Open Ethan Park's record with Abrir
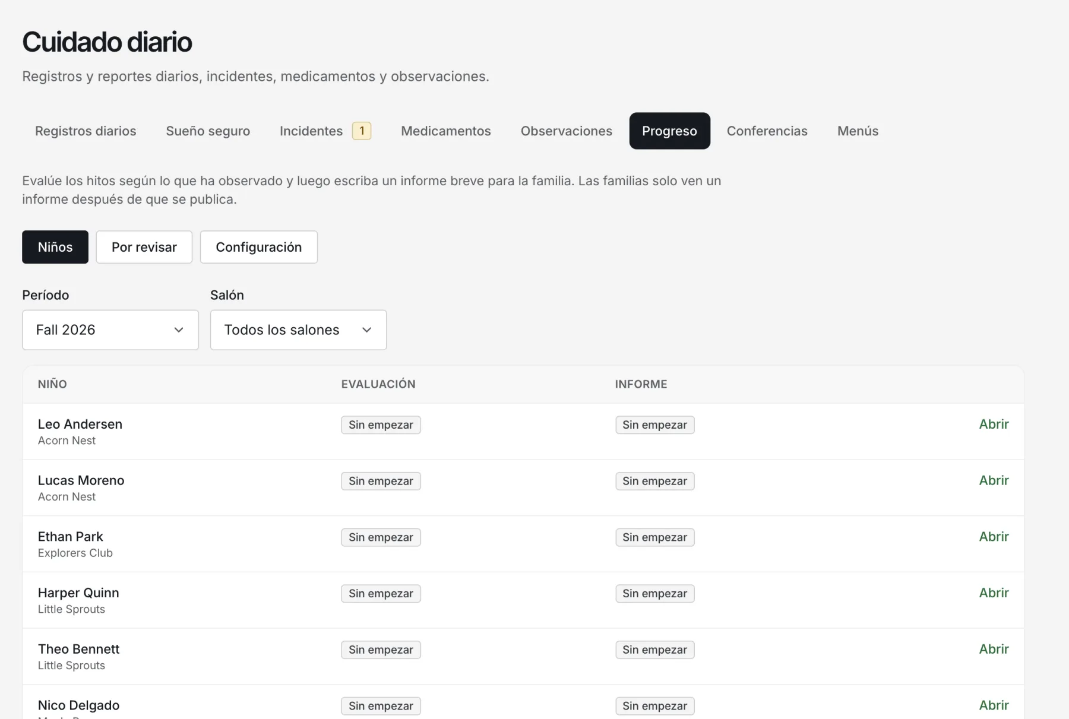The image size is (1069, 719). [994, 537]
